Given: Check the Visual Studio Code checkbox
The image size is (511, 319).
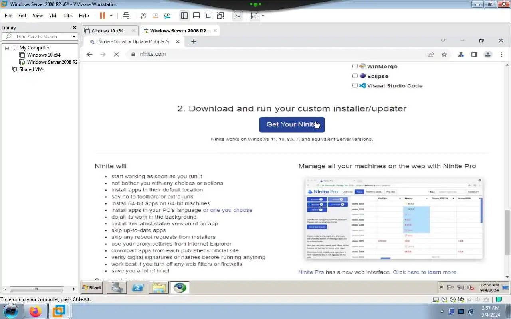Looking at the screenshot, I should point(355,85).
